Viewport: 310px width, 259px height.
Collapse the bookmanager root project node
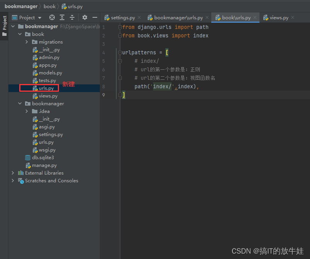(13, 26)
